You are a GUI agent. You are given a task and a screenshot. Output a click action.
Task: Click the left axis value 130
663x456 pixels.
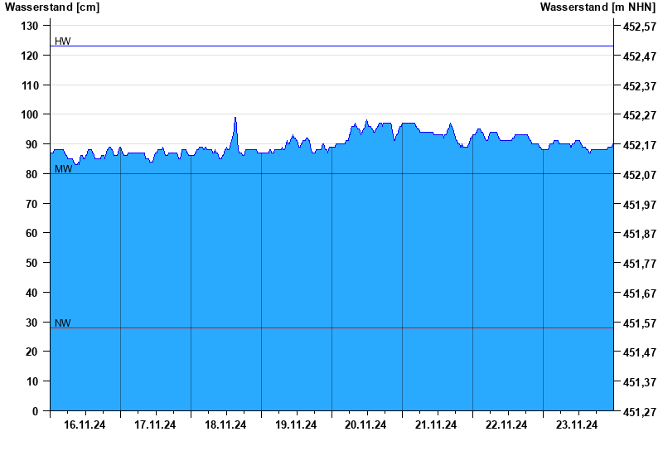[30, 26]
